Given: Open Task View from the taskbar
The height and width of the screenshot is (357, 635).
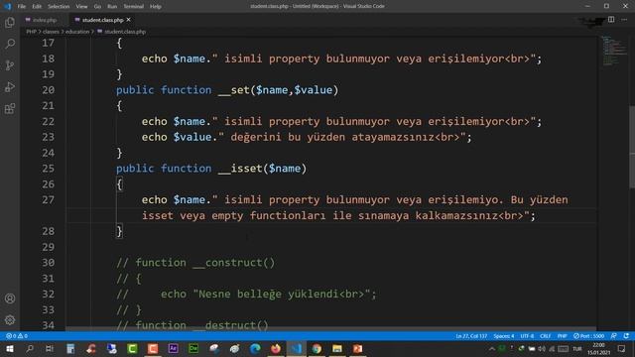Looking at the screenshot, I should coord(50,348).
